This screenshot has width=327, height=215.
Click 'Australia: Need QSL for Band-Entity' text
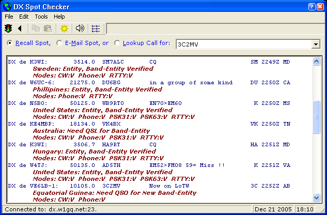[x=91, y=131]
